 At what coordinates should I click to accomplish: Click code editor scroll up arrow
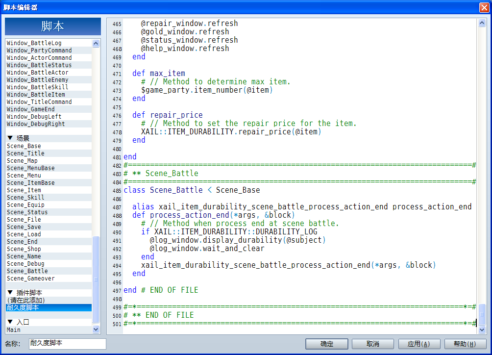pos(482,23)
